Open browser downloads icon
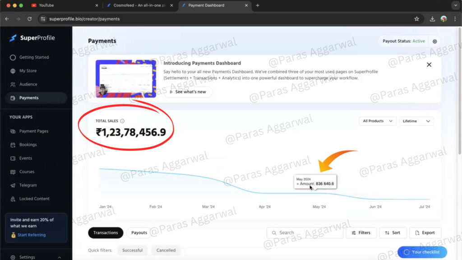This screenshot has width=462, height=260. pos(432,19)
